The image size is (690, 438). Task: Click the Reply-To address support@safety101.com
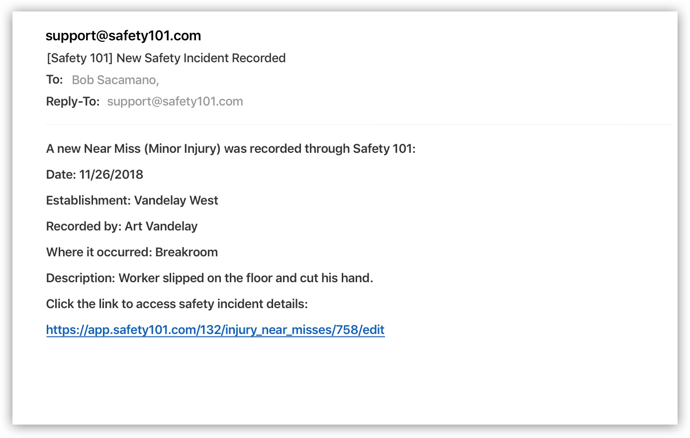(175, 102)
